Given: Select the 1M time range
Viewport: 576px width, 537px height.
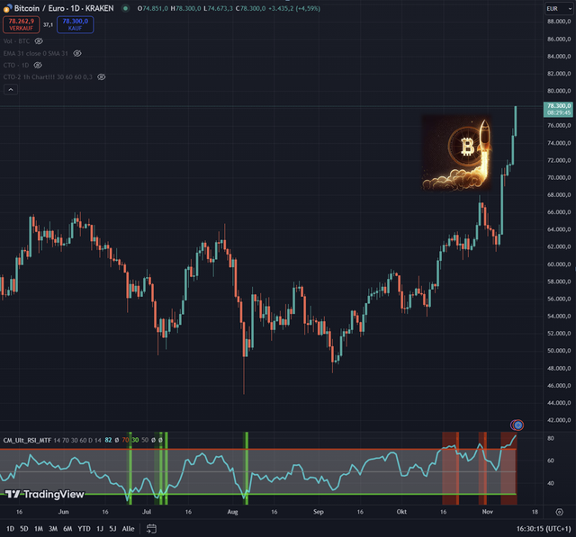Looking at the screenshot, I should 39,529.
